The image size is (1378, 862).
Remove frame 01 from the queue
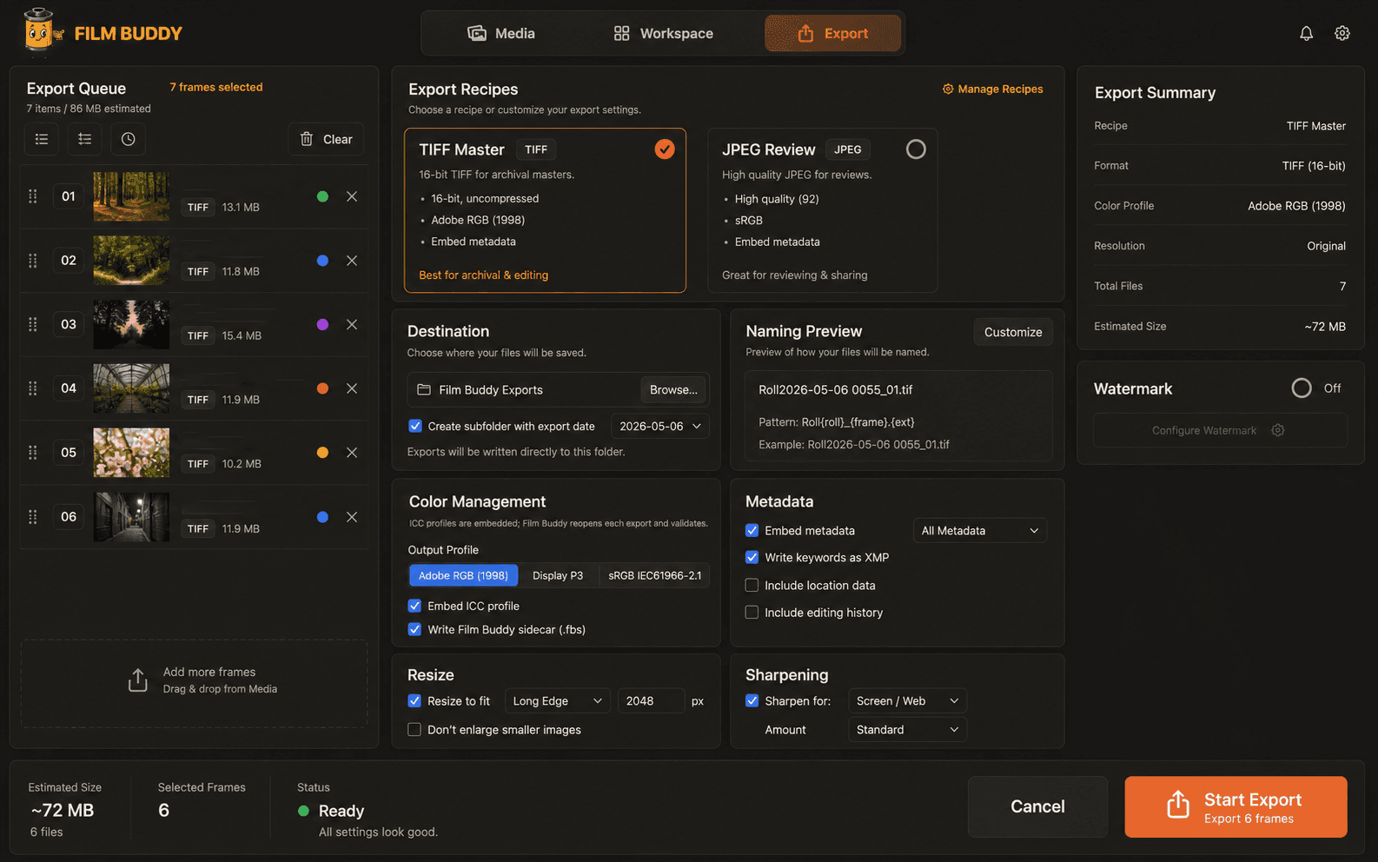pyautogui.click(x=352, y=196)
